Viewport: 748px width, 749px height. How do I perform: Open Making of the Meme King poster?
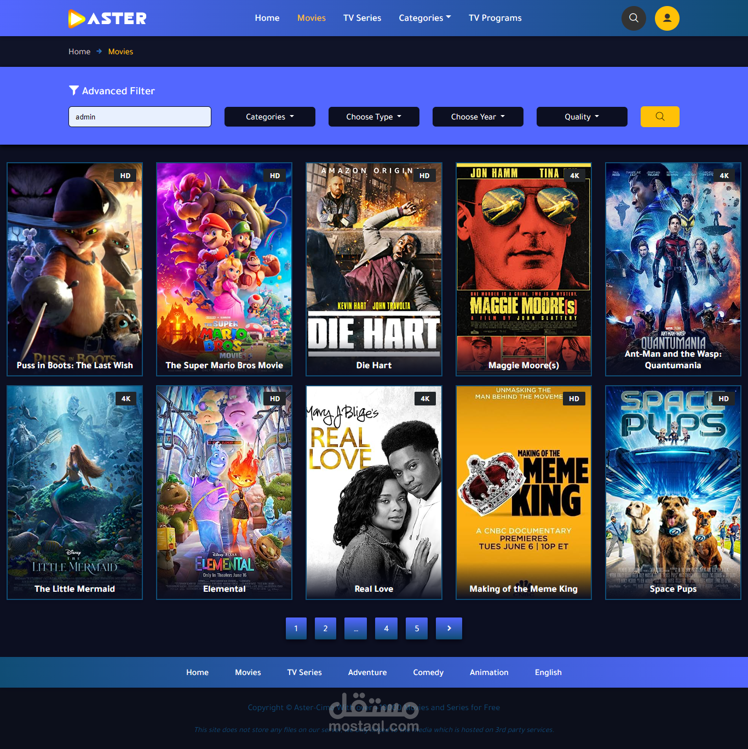[x=523, y=493]
